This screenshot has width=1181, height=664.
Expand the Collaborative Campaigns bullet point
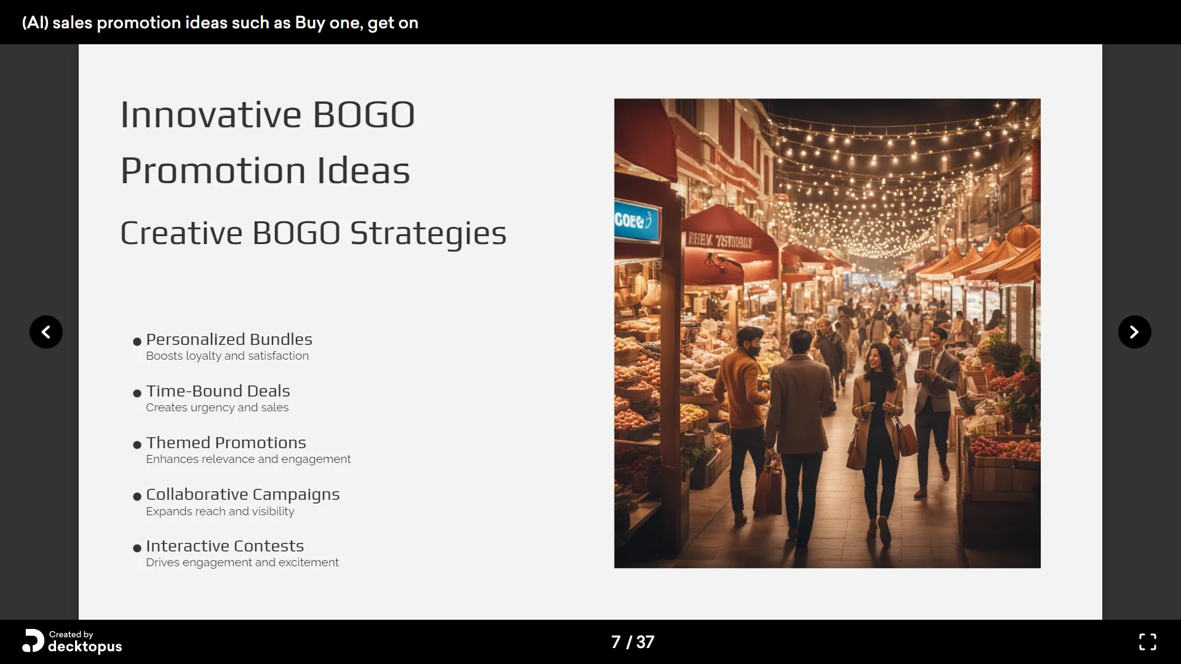click(243, 494)
